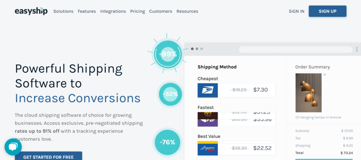Image resolution: width=361 pixels, height=160 pixels.
Task: Click the -89% discount badge
Action: click(x=168, y=54)
